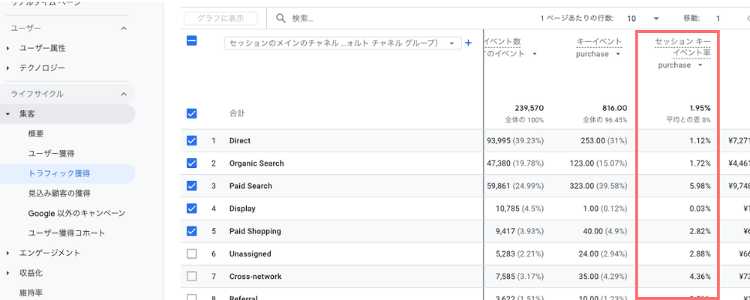Open the 見込み顧客の獲得 report
750x300 pixels.
59,193
